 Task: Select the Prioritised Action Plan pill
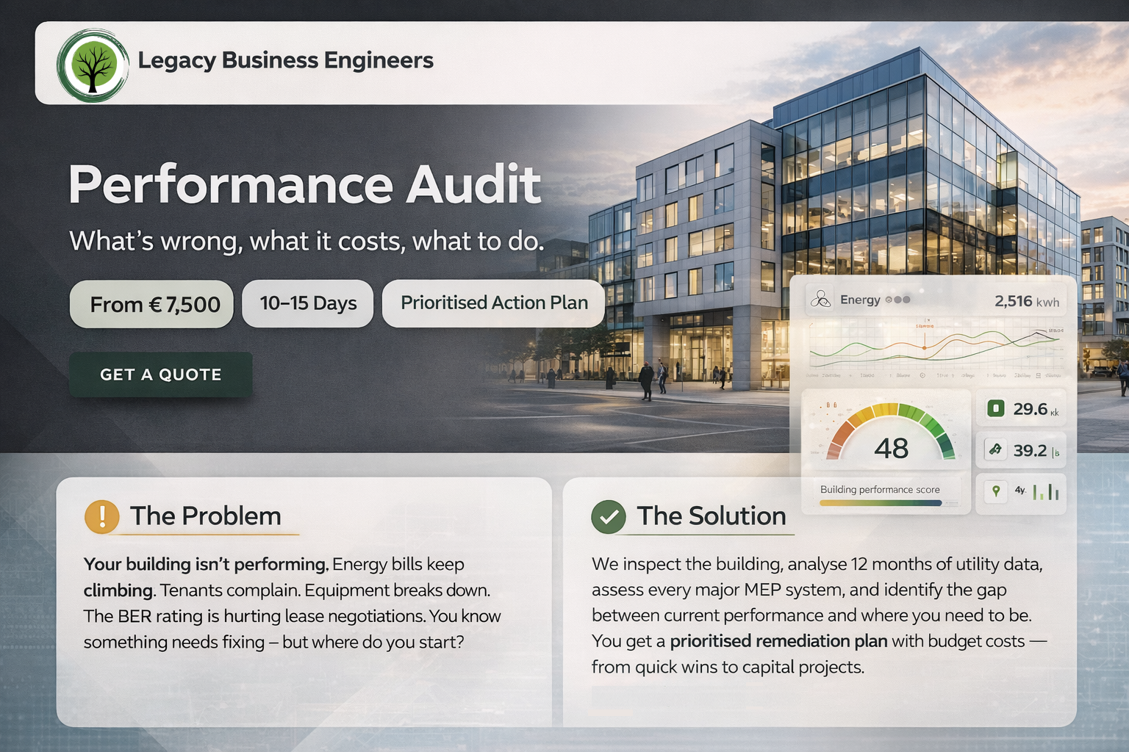[494, 303]
